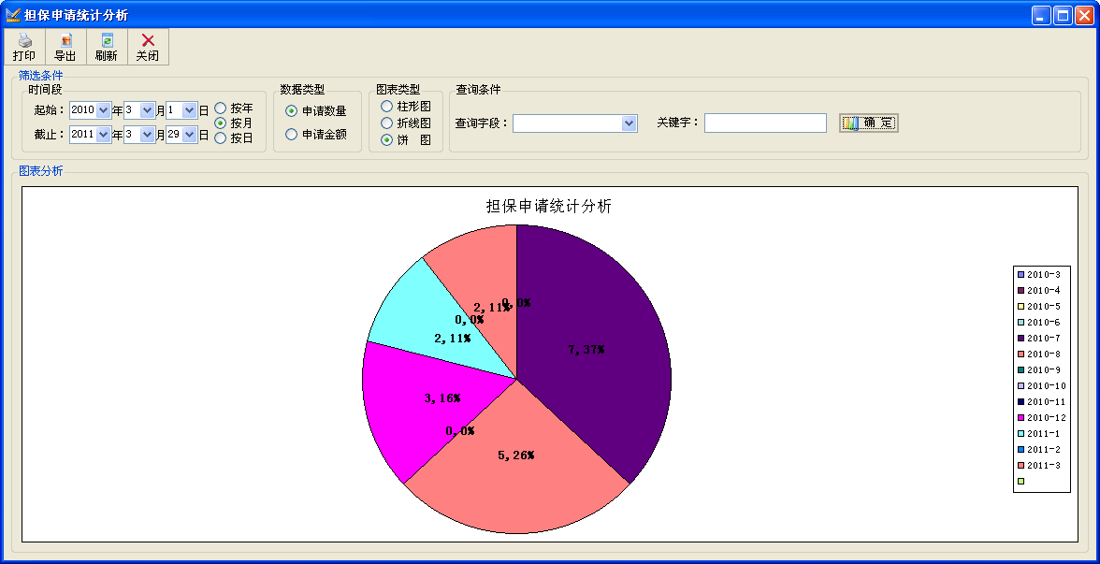Open the end month dropdown
The height and width of the screenshot is (564, 1100).
point(148,135)
